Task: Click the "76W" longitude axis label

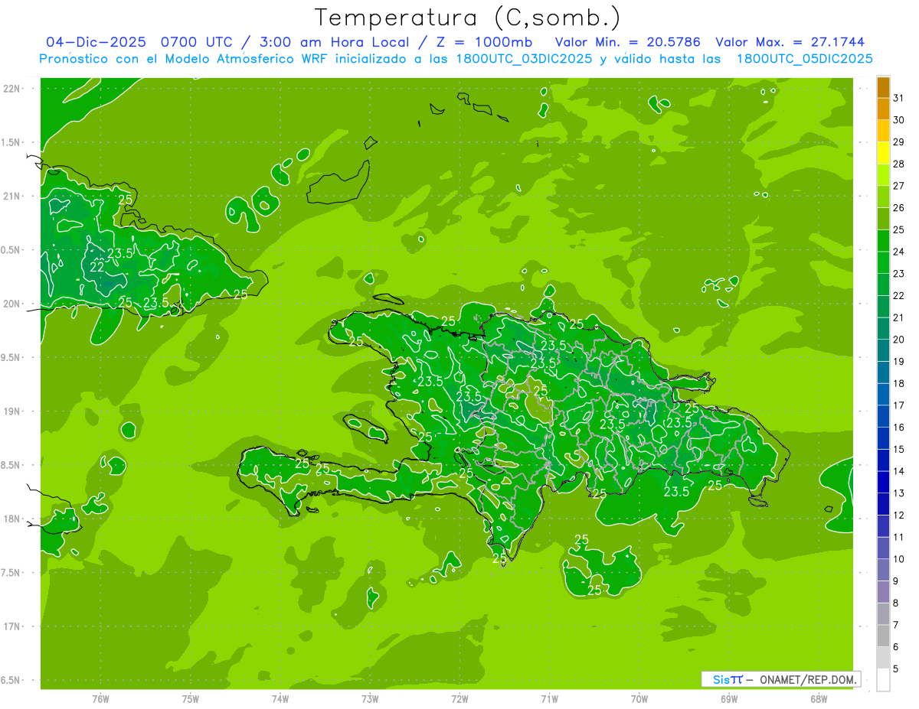Action: (x=100, y=698)
